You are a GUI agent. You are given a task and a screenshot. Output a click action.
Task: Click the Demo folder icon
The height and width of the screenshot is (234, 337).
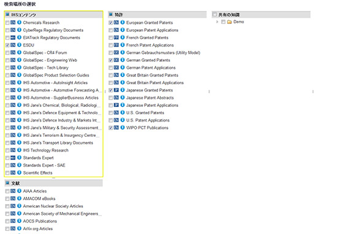(229, 22)
